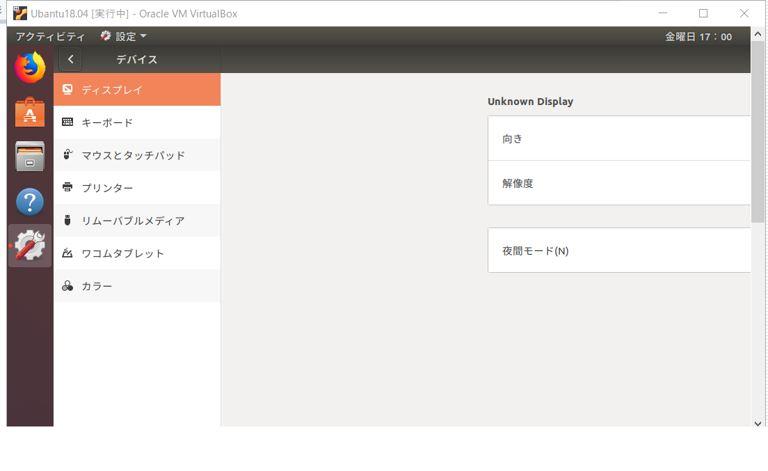This screenshot has height=471, width=768.
Task: Open the Help question mark icon
Action: point(30,201)
